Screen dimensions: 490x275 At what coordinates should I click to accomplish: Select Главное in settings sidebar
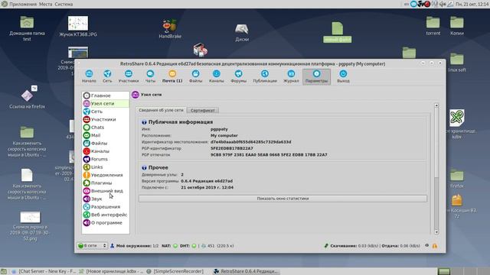coord(106,95)
